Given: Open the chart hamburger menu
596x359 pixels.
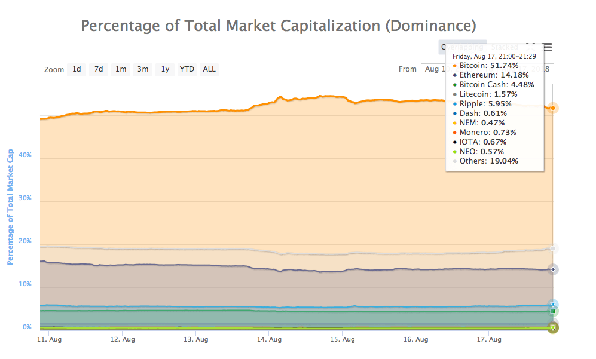Looking at the screenshot, I should 548,48.
